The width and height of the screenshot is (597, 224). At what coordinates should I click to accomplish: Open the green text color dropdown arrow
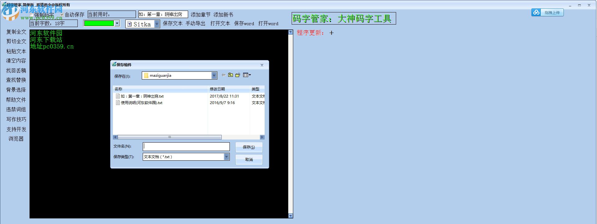(x=117, y=23)
